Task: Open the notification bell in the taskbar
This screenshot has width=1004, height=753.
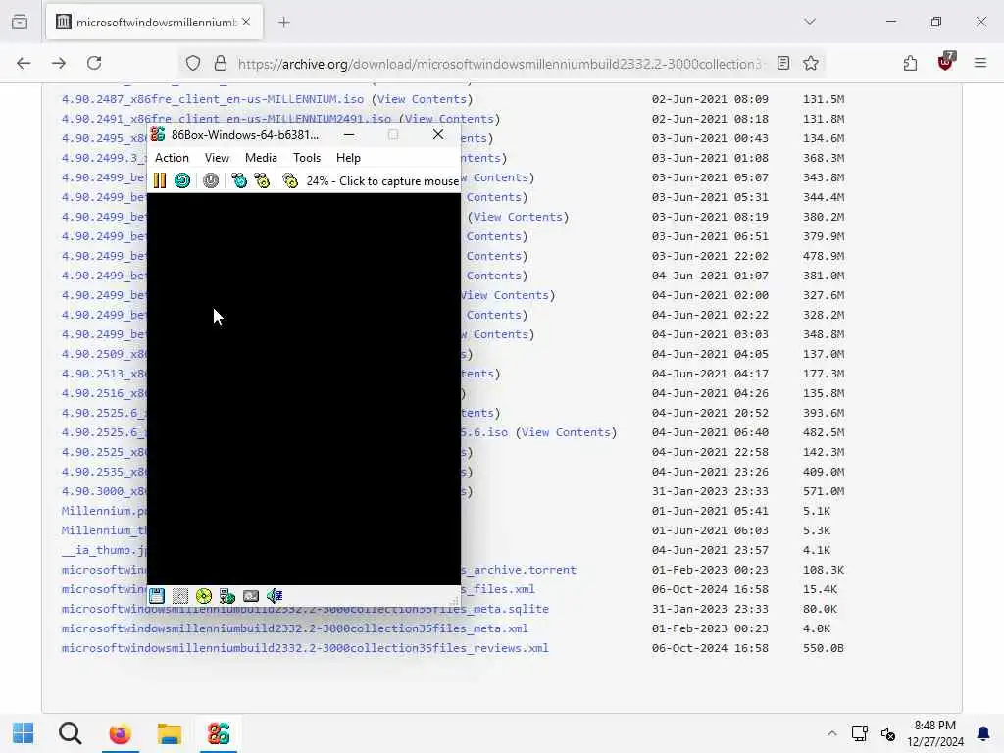Action: pos(982,733)
